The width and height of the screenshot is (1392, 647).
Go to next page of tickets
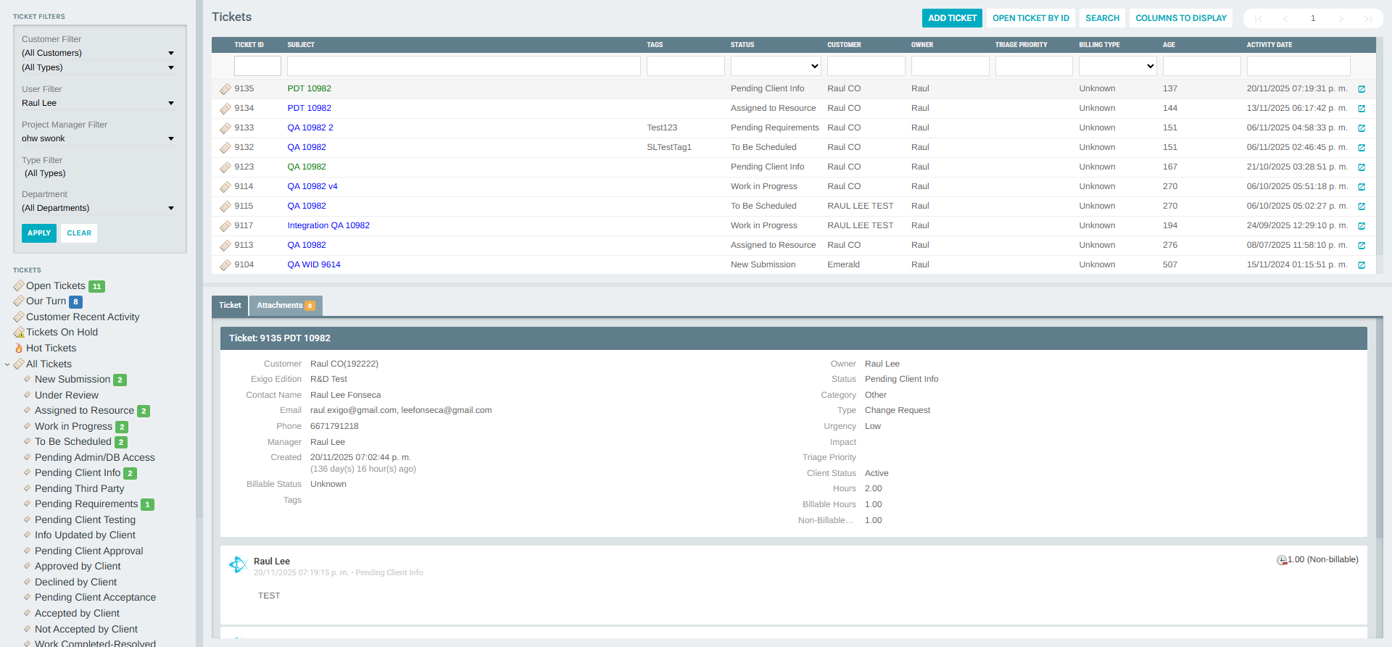click(x=1341, y=19)
